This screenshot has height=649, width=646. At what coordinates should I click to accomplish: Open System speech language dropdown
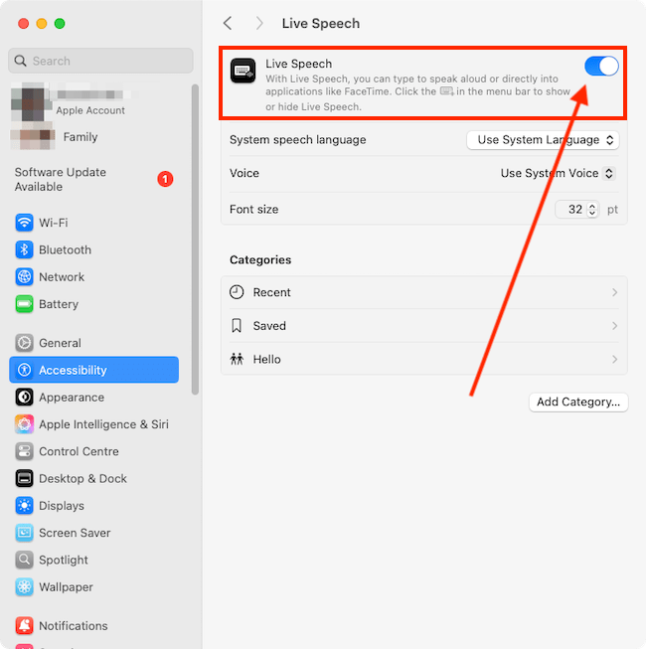(x=543, y=140)
